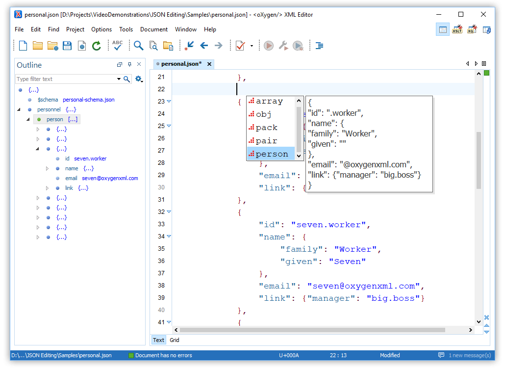Click the completion list scrollbar thumb

299,129
